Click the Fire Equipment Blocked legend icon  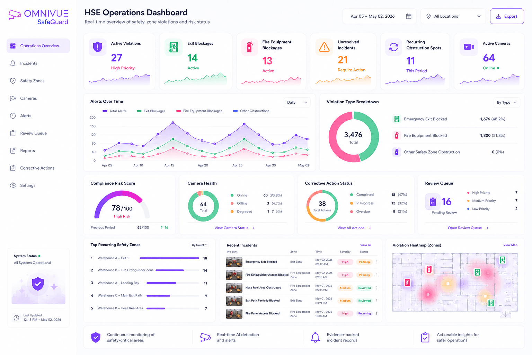pos(397,136)
